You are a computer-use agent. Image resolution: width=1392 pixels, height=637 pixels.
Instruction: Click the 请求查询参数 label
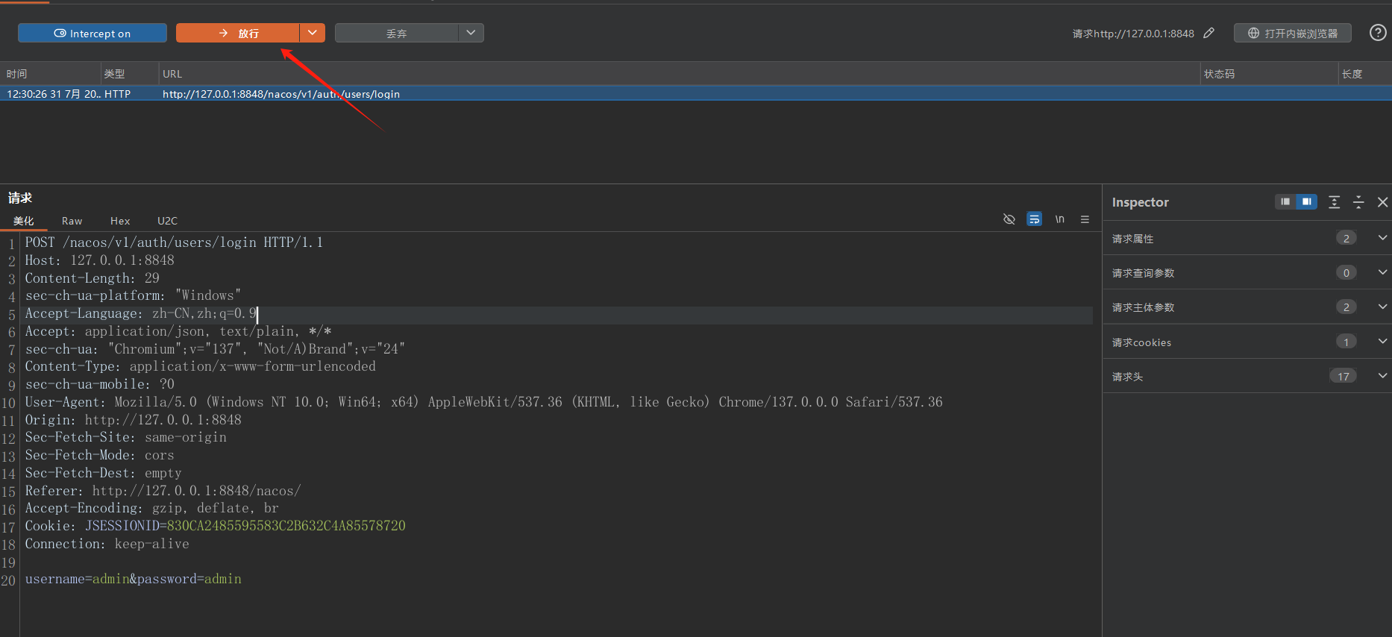pyautogui.click(x=1143, y=273)
